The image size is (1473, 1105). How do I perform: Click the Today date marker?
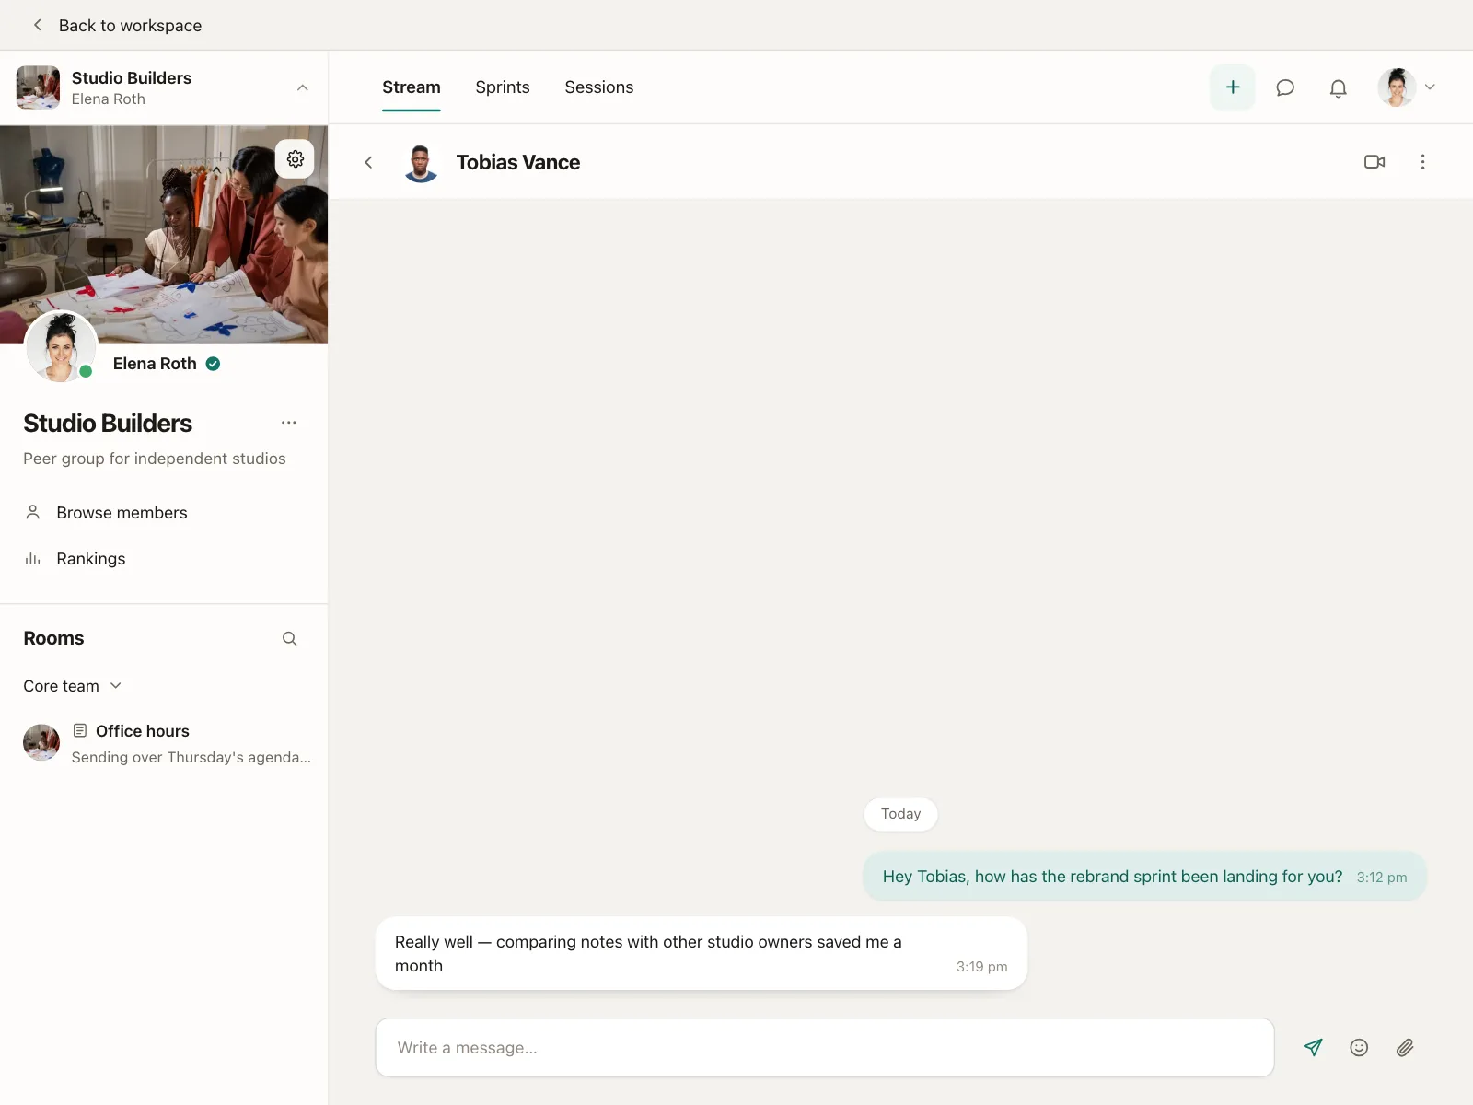click(x=900, y=814)
